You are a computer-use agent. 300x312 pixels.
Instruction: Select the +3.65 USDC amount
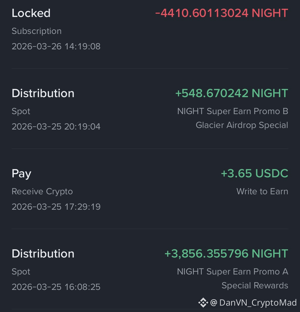click(x=254, y=173)
